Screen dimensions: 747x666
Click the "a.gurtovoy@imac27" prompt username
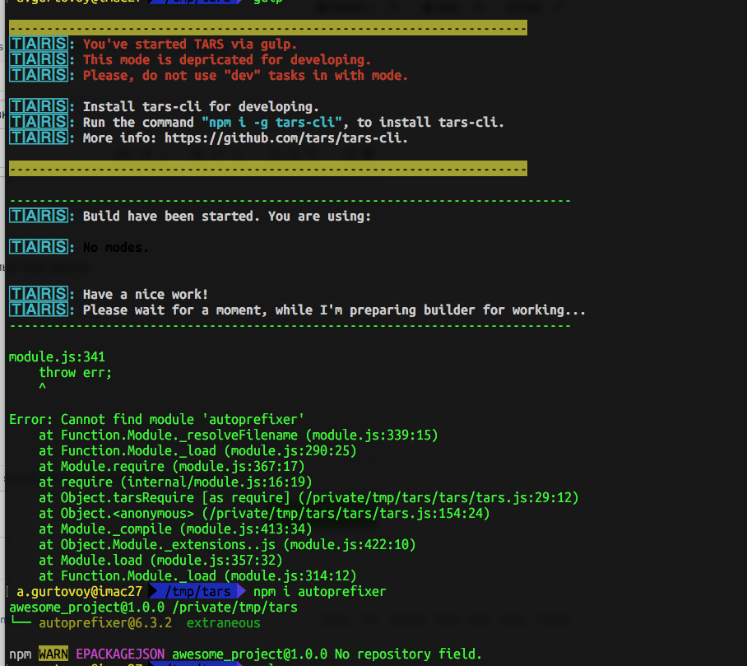(79, 592)
